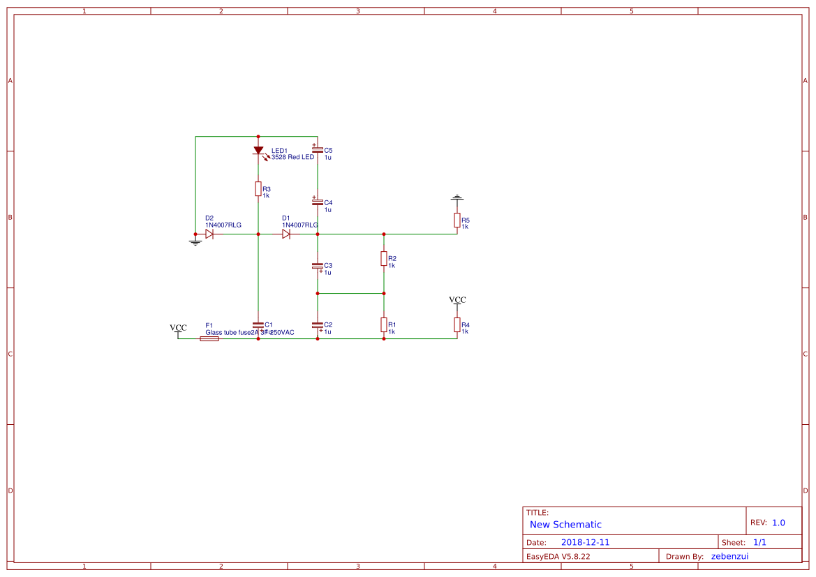Select the Drawn By name zebenzui

pyautogui.click(x=729, y=556)
